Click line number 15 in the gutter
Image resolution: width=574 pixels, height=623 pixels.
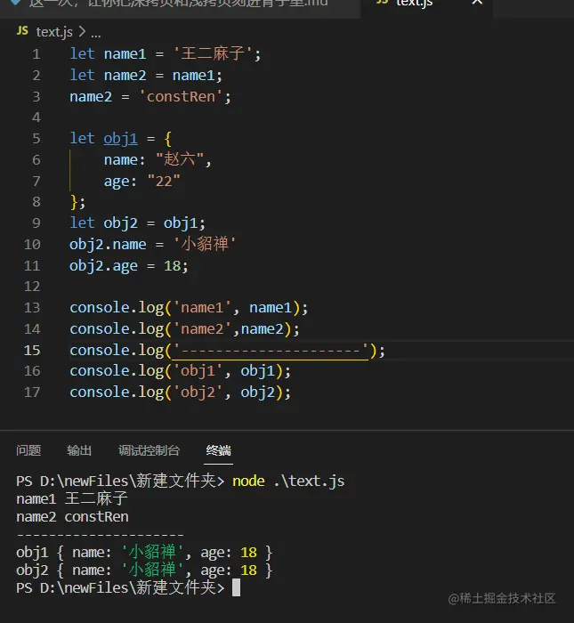pos(32,351)
